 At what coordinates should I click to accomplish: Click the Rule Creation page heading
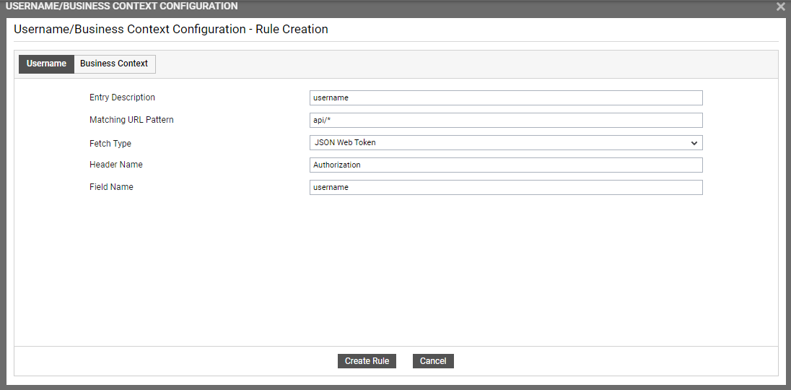click(171, 30)
